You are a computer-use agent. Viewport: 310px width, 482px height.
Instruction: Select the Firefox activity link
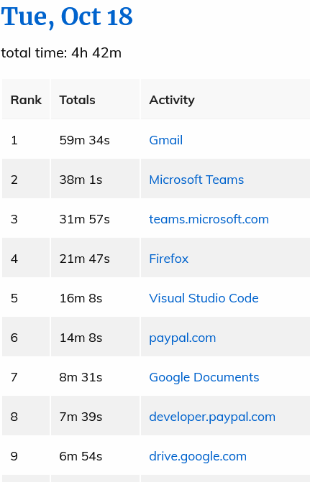tap(169, 259)
